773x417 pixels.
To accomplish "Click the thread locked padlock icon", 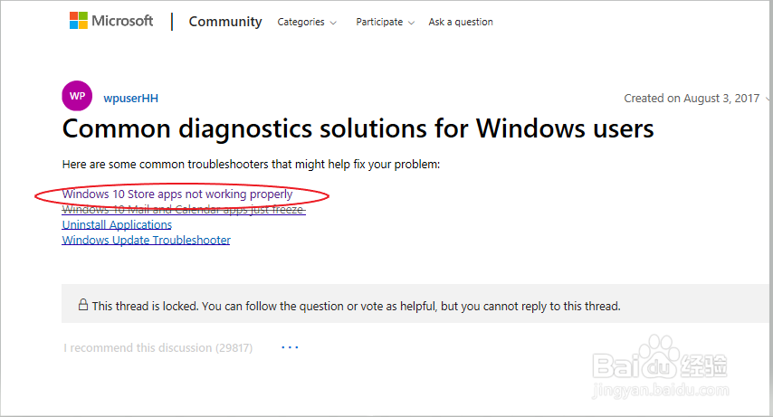I will pyautogui.click(x=82, y=306).
